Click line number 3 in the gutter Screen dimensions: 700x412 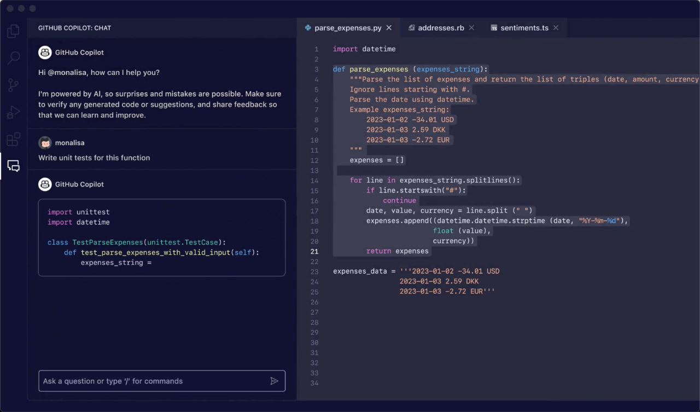tap(316, 69)
